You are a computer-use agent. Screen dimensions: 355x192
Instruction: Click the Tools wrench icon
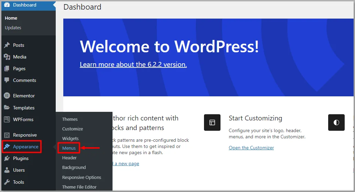click(7, 182)
